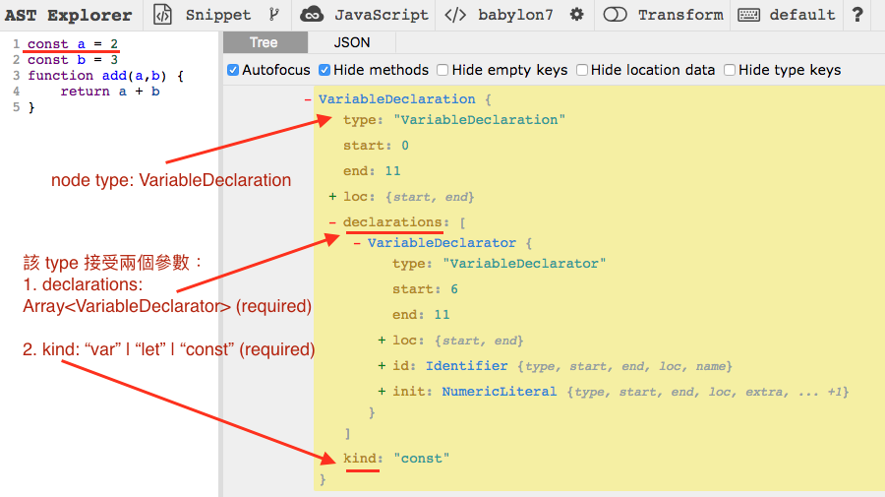This screenshot has height=497, width=885.
Task: Open the JavaScript language menu
Action: click(x=382, y=15)
